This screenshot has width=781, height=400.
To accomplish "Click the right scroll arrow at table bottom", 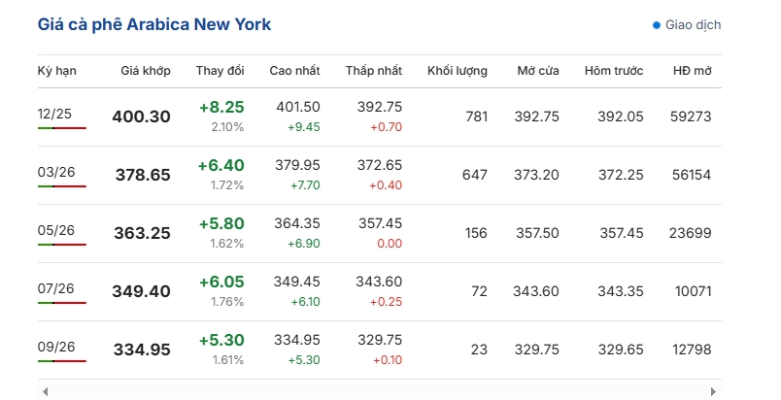I will (713, 391).
